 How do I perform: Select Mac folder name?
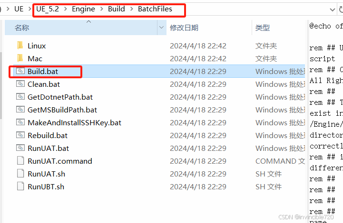35,59
